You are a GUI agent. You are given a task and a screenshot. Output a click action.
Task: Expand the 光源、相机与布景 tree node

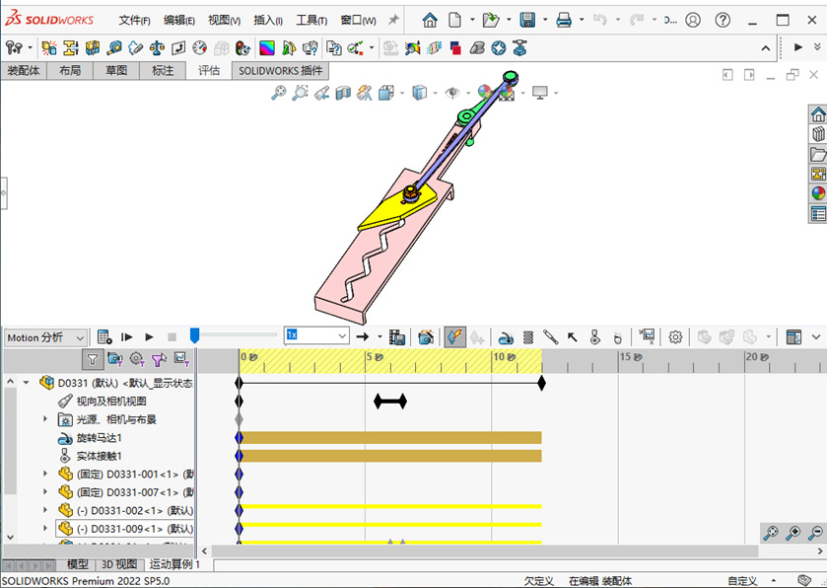[44, 419]
